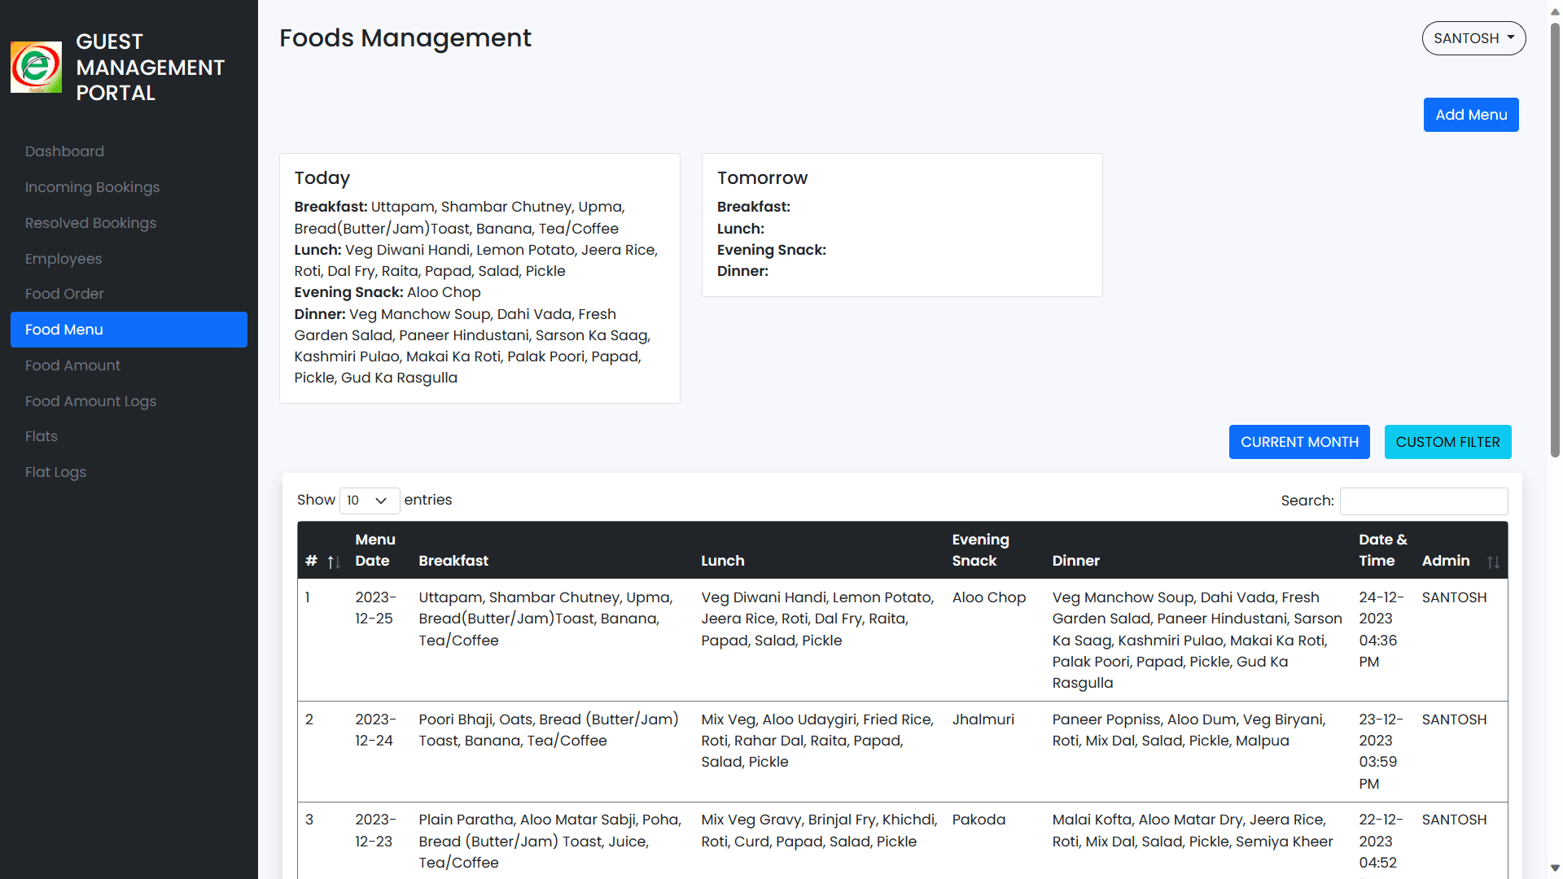Viewport: 1563px width, 879px height.
Task: Open the Employees section
Action: [63, 259]
